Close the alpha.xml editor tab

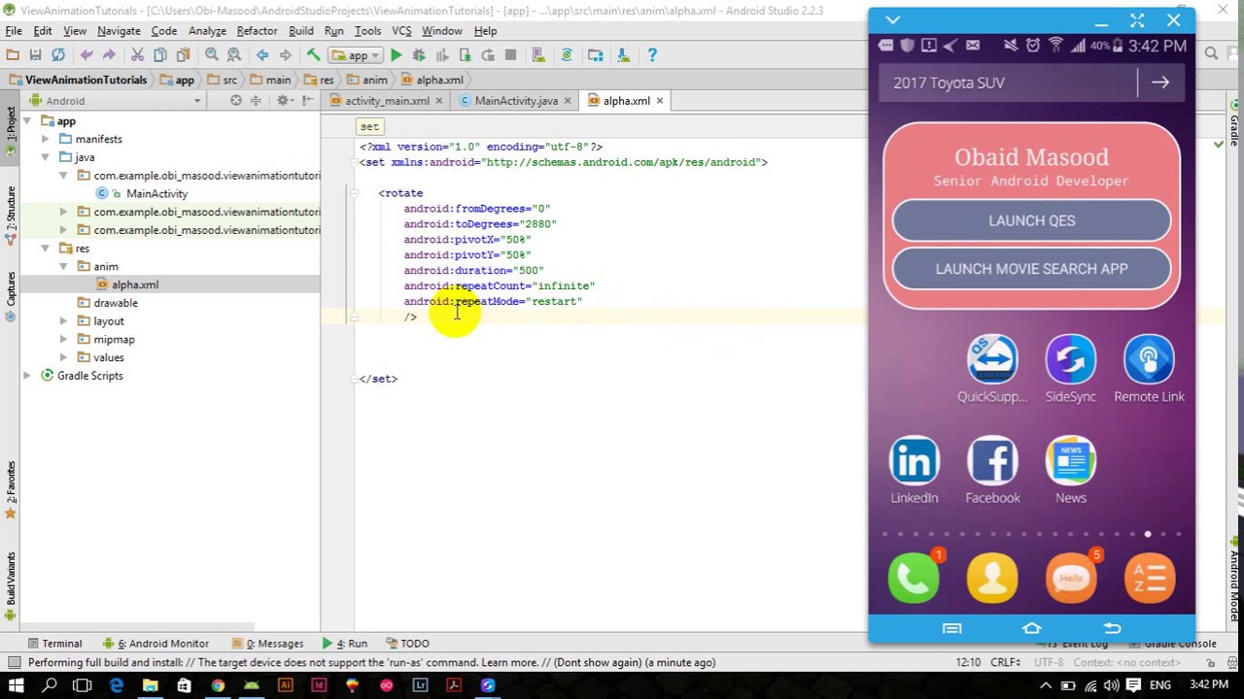[x=659, y=101]
